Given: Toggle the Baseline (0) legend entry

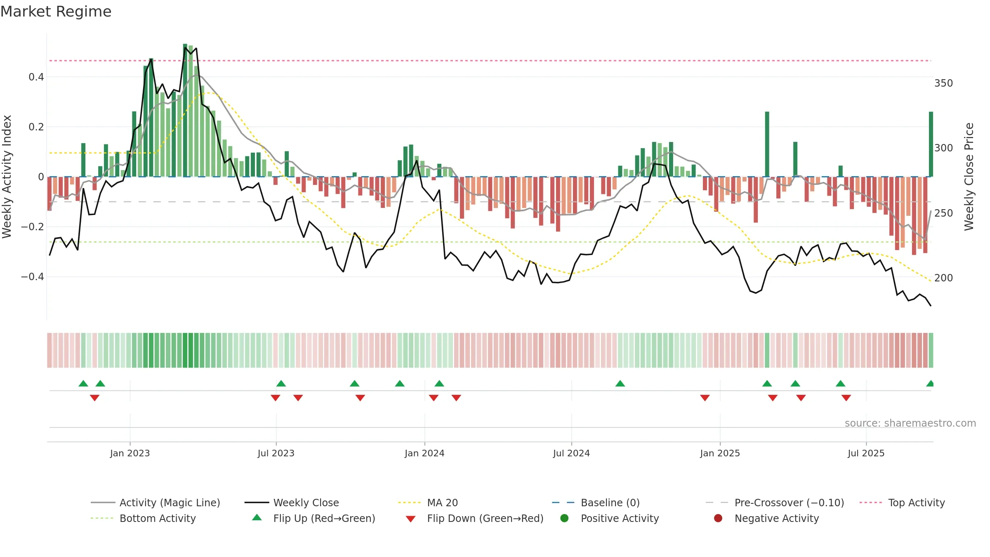Looking at the screenshot, I should (x=596, y=503).
